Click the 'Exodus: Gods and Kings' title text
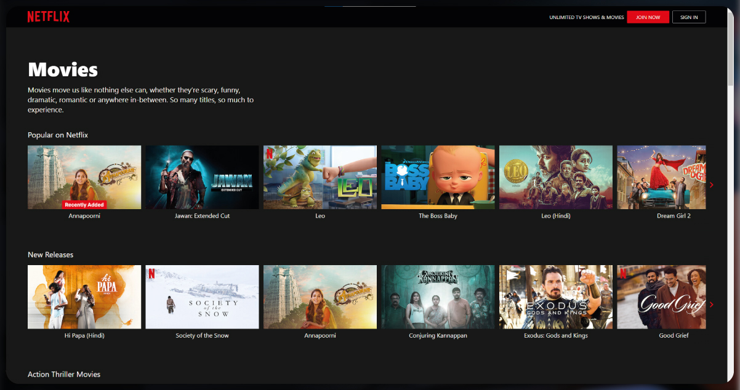740x390 pixels. (556, 336)
